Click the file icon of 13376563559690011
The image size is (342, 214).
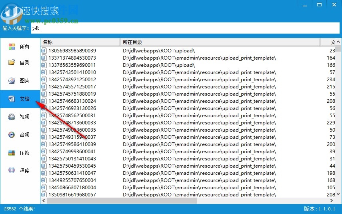(44, 65)
